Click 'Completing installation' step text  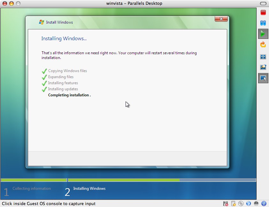[x=69, y=95]
